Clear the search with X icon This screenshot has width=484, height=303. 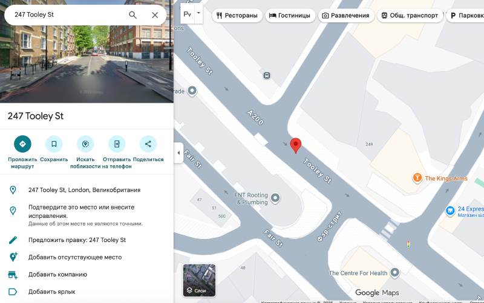coord(155,14)
